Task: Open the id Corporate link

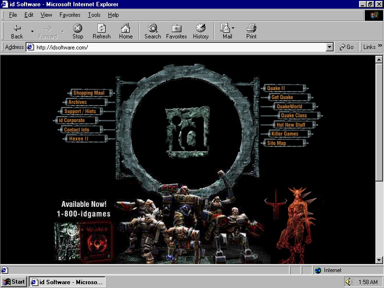Action: 76,120
